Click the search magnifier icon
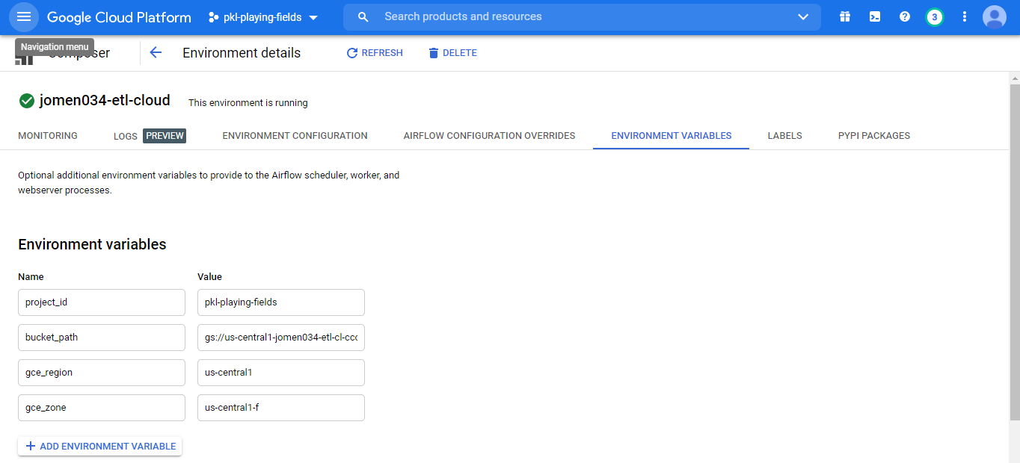This screenshot has width=1020, height=463. [363, 16]
